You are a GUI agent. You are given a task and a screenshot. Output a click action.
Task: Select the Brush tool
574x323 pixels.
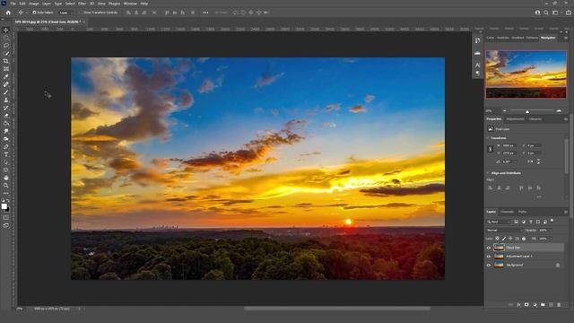pyautogui.click(x=6, y=92)
